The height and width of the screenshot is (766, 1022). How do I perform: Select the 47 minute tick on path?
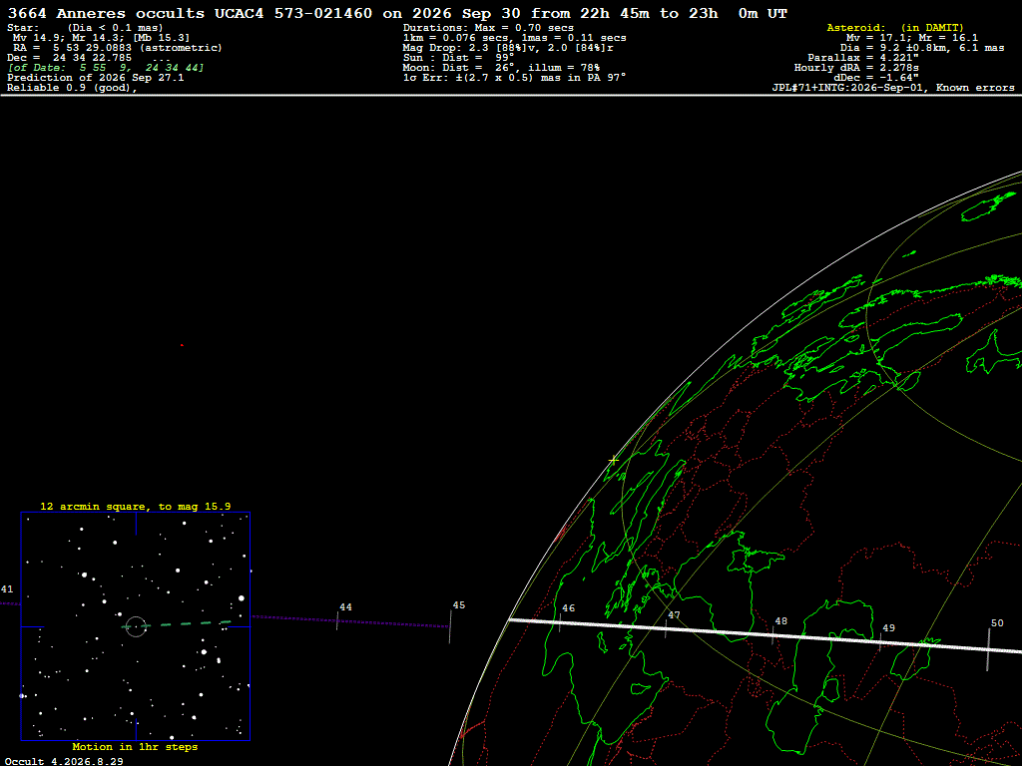coord(666,628)
